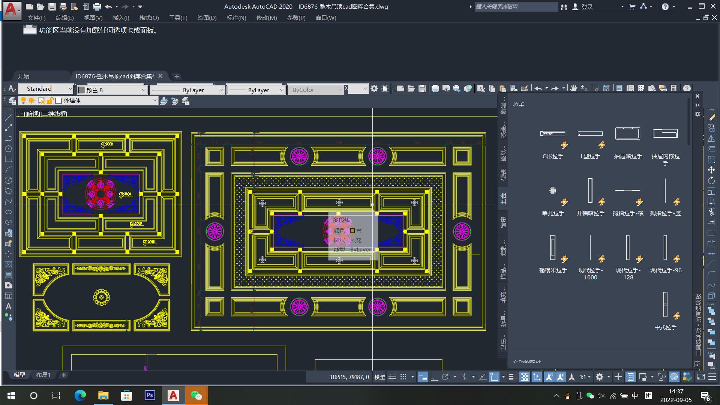720x405 pixels.
Task: Open the customization menu icon in status bar
Action: 712,377
